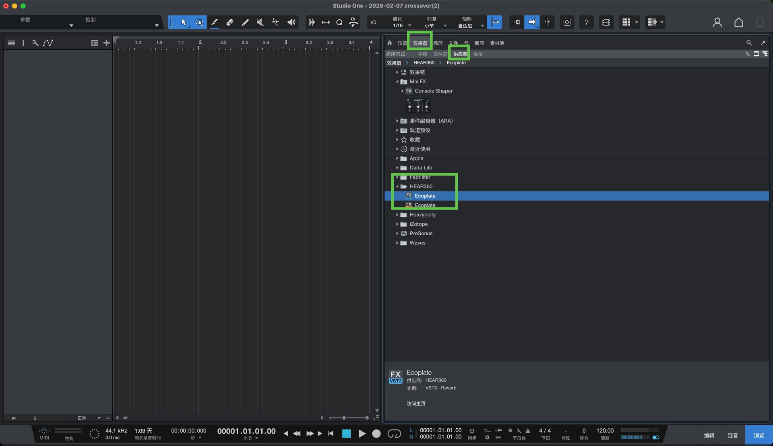Screen dimensions: 773x446
Task: Click the 访问主页 link
Action: click(x=416, y=403)
